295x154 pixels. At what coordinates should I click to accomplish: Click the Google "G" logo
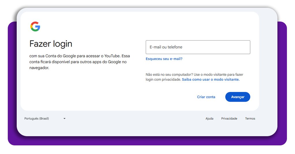point(35,26)
